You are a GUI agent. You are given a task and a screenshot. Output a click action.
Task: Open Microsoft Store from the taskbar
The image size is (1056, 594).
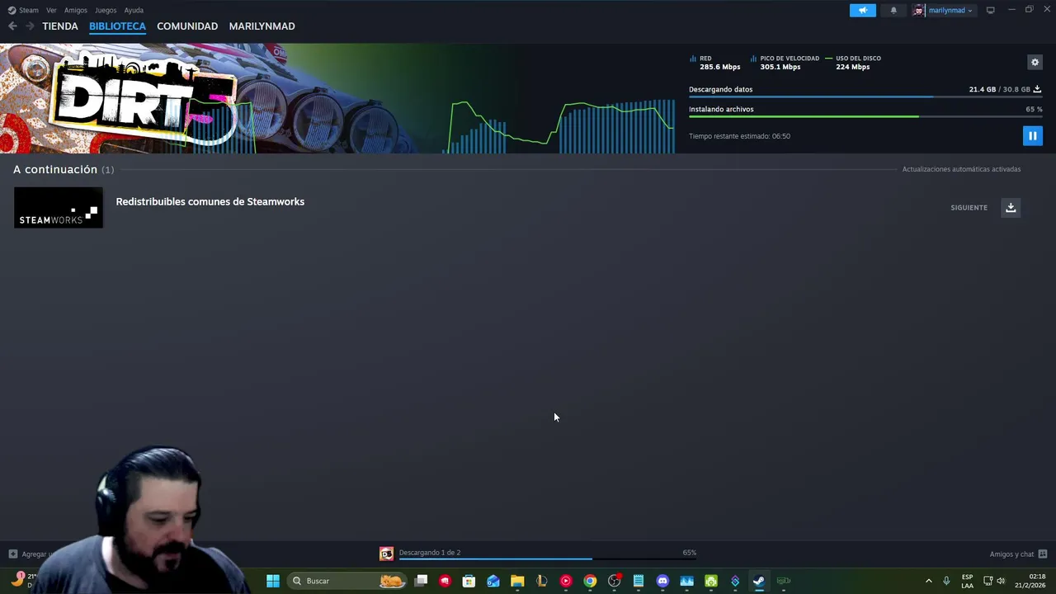pyautogui.click(x=469, y=581)
